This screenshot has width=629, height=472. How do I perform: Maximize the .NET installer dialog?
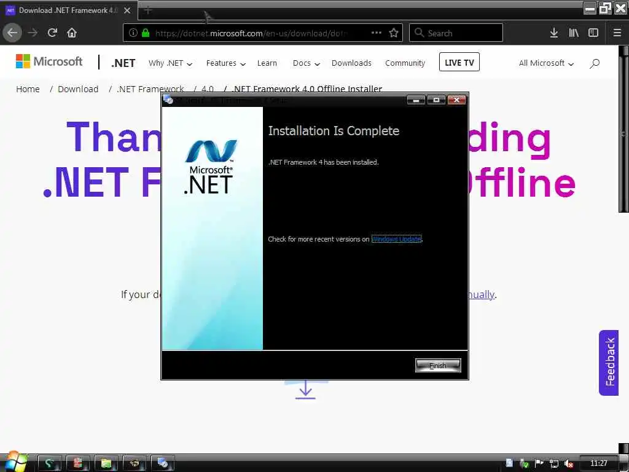436,100
